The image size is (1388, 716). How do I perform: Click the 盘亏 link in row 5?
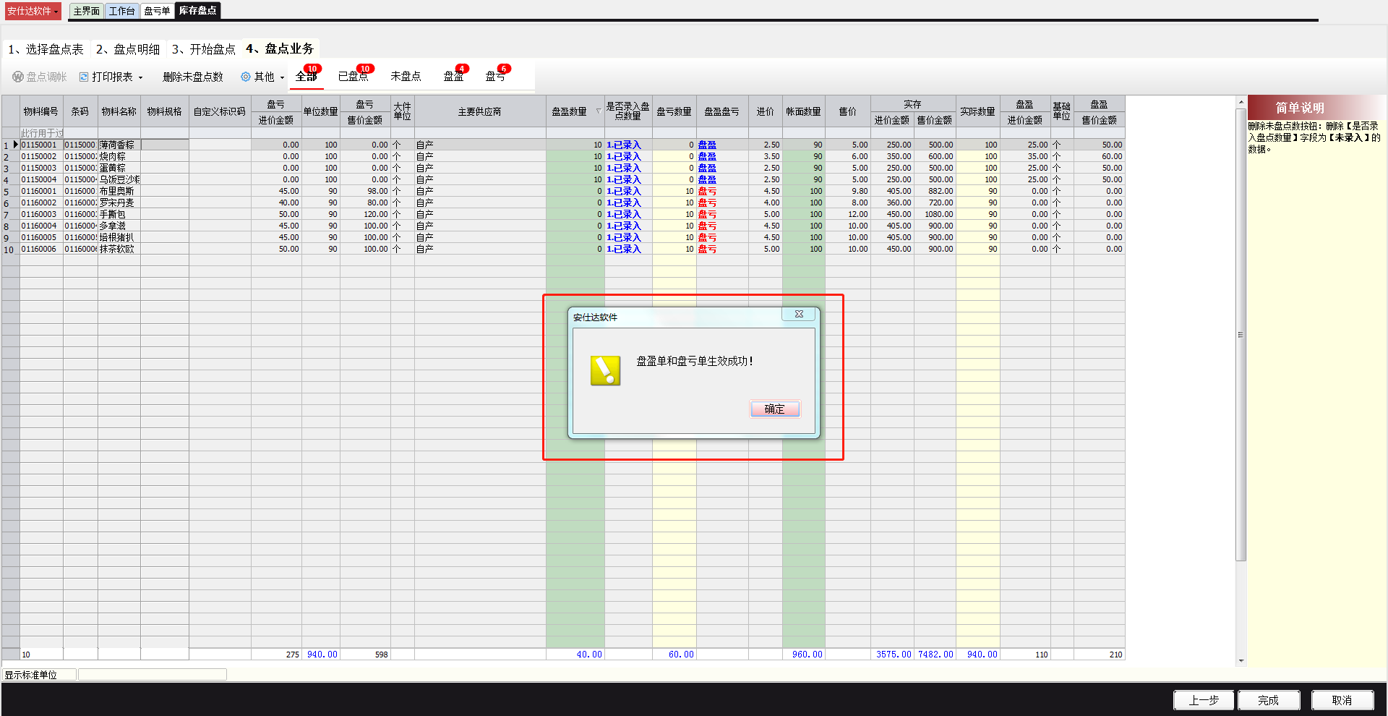707,192
